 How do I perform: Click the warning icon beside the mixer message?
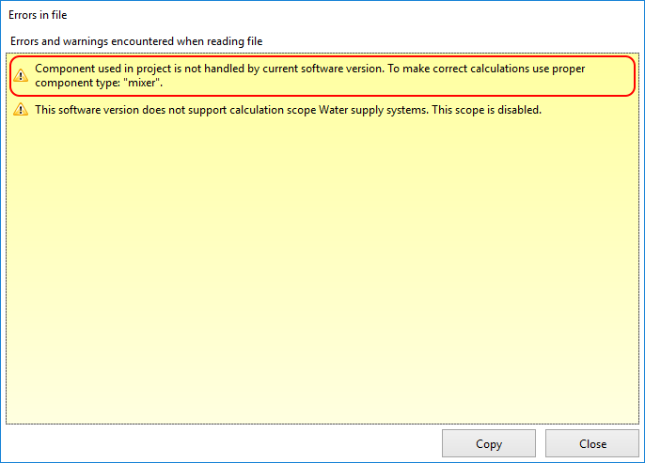[21, 76]
